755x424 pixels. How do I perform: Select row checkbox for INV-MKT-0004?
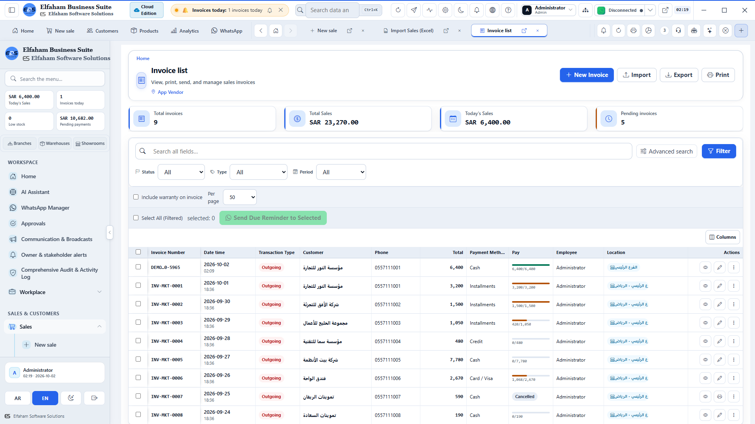[x=138, y=341]
